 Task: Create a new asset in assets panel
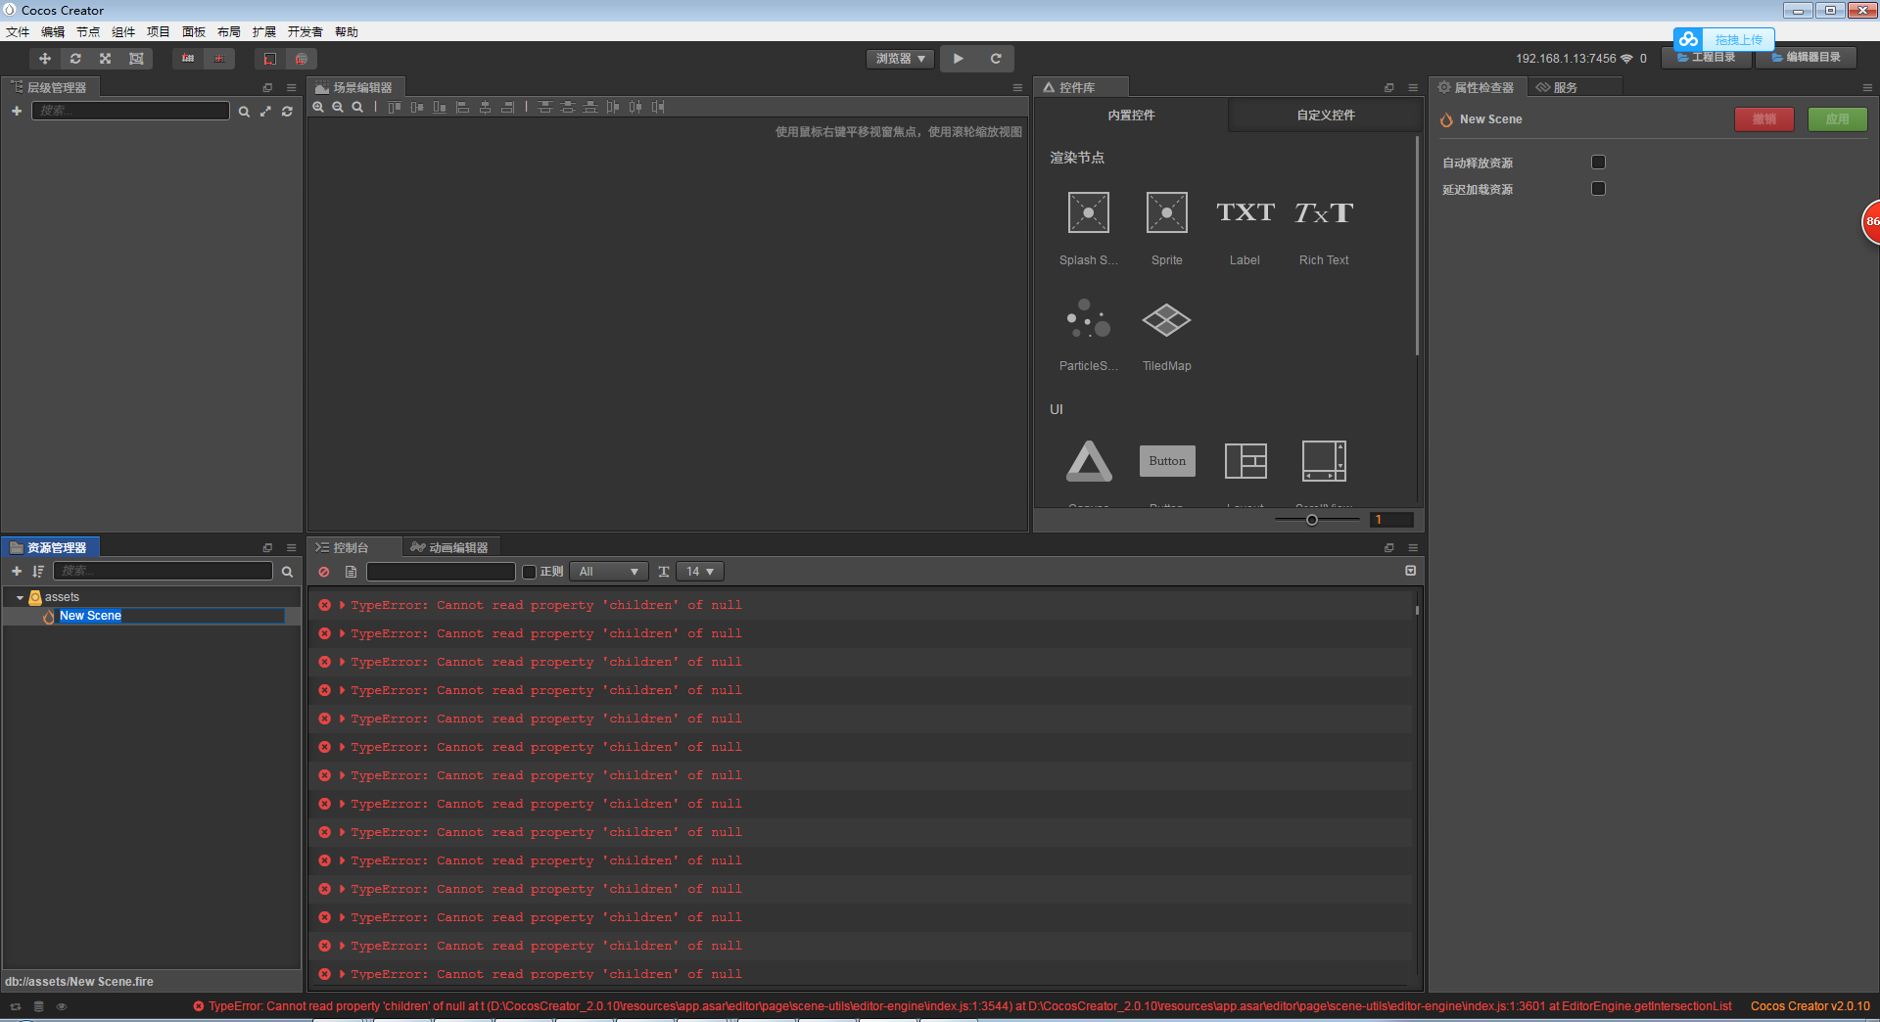(x=17, y=571)
